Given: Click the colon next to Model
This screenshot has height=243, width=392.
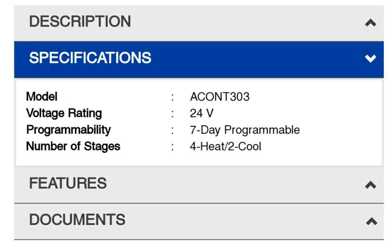Looking at the screenshot, I should pos(172,97).
